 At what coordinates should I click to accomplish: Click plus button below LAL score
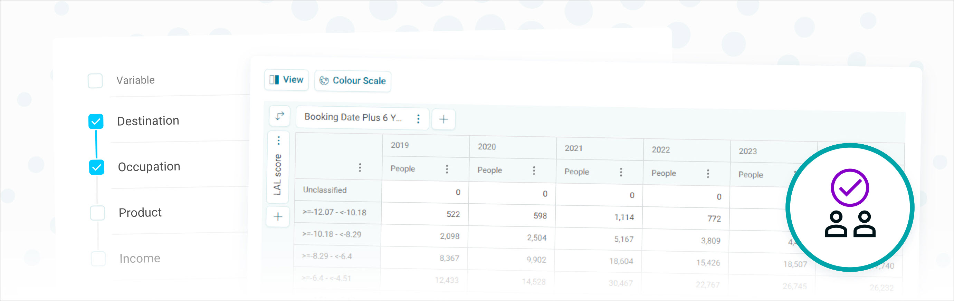pyautogui.click(x=278, y=216)
